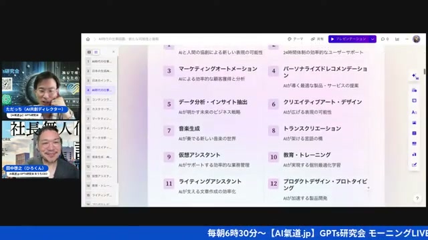
Task: Click the document scrollbar thumb
Action: click(x=425, y=71)
